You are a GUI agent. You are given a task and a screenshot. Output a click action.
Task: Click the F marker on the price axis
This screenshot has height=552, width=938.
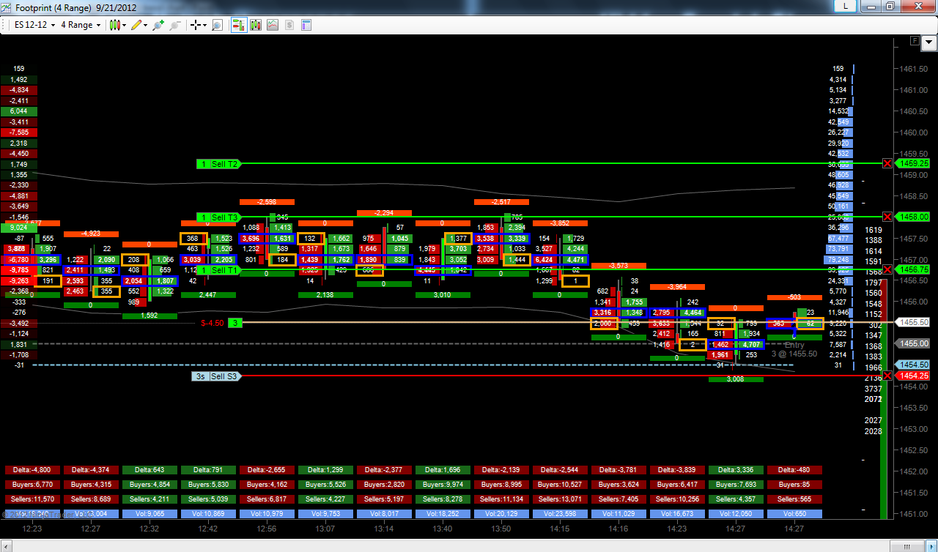point(915,42)
